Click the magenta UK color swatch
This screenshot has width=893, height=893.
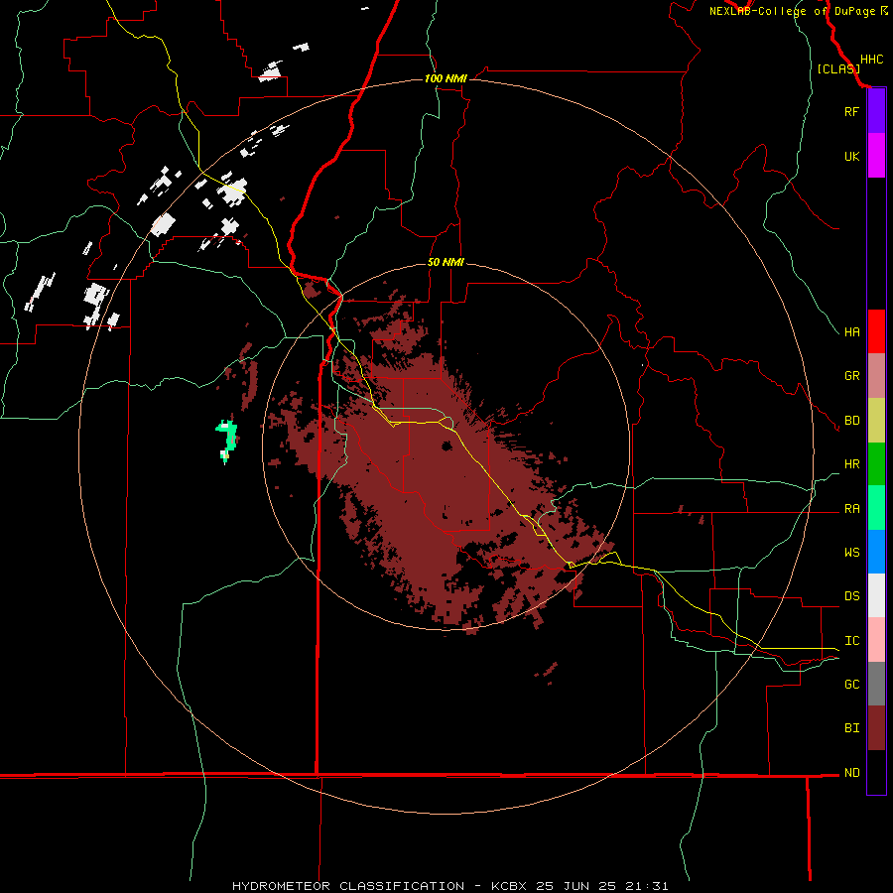[x=876, y=156]
